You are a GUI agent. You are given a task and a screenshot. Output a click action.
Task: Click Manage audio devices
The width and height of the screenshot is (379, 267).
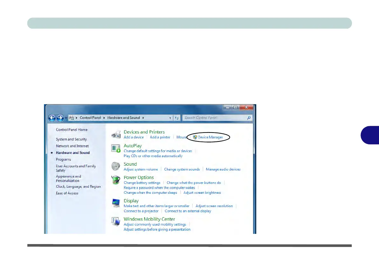pyautogui.click(x=223, y=170)
